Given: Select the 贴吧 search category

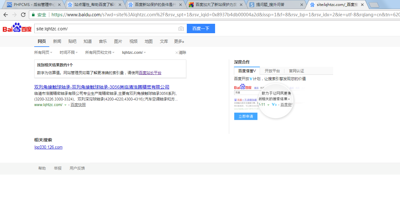Looking at the screenshot, I should (x=72, y=41).
